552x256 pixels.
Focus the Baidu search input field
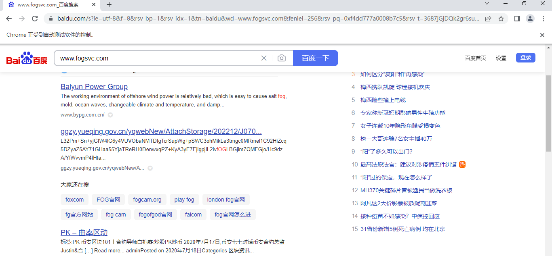[158, 58]
